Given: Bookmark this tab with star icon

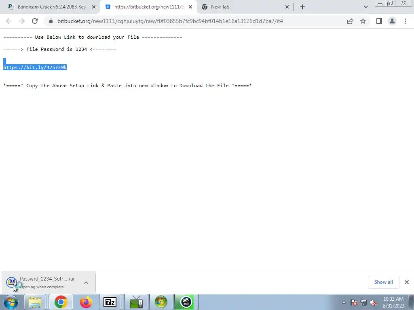Looking at the screenshot, I should (x=363, y=21).
